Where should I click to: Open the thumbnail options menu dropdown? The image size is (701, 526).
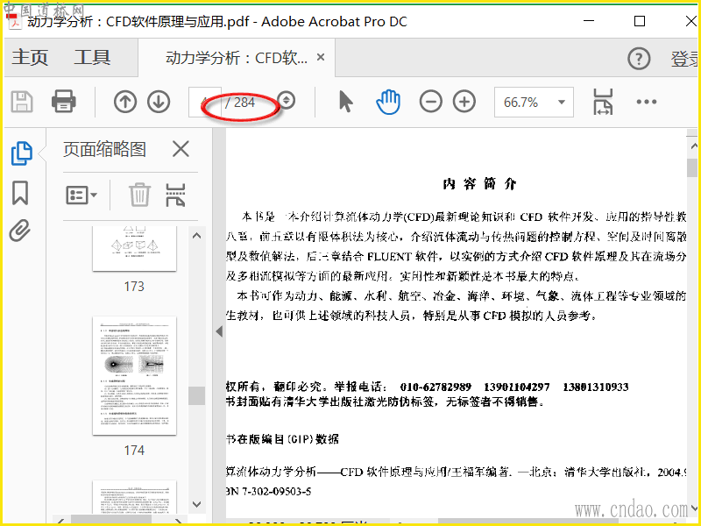tap(81, 195)
